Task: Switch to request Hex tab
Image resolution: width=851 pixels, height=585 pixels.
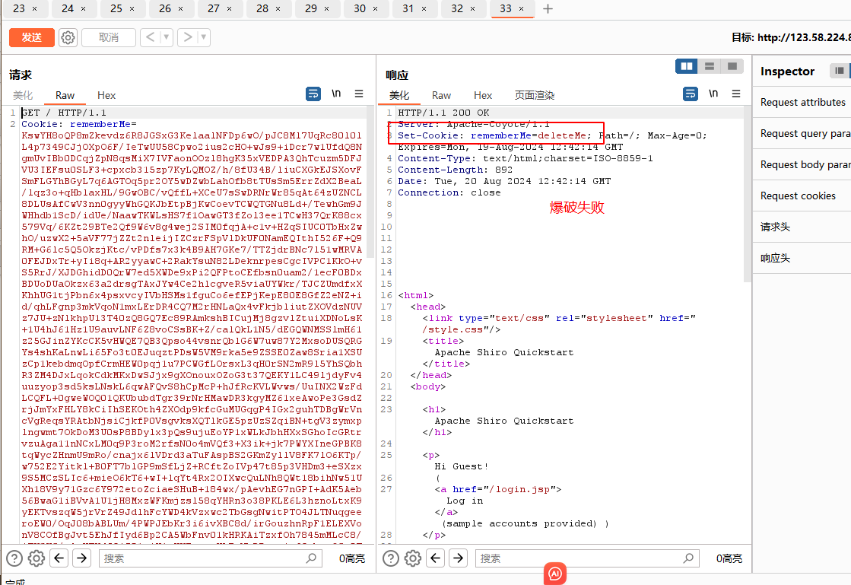Action: click(106, 95)
